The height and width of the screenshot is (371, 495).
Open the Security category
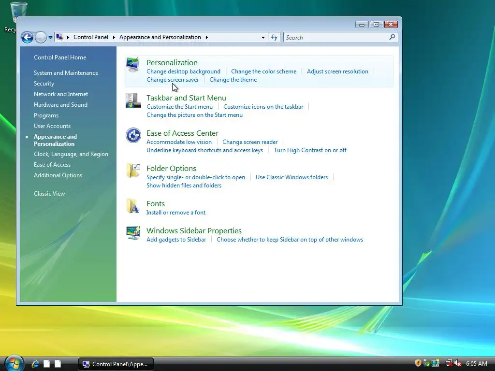(44, 84)
